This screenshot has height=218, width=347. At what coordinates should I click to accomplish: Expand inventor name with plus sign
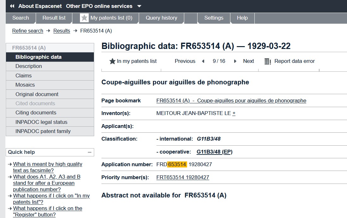tap(234, 113)
